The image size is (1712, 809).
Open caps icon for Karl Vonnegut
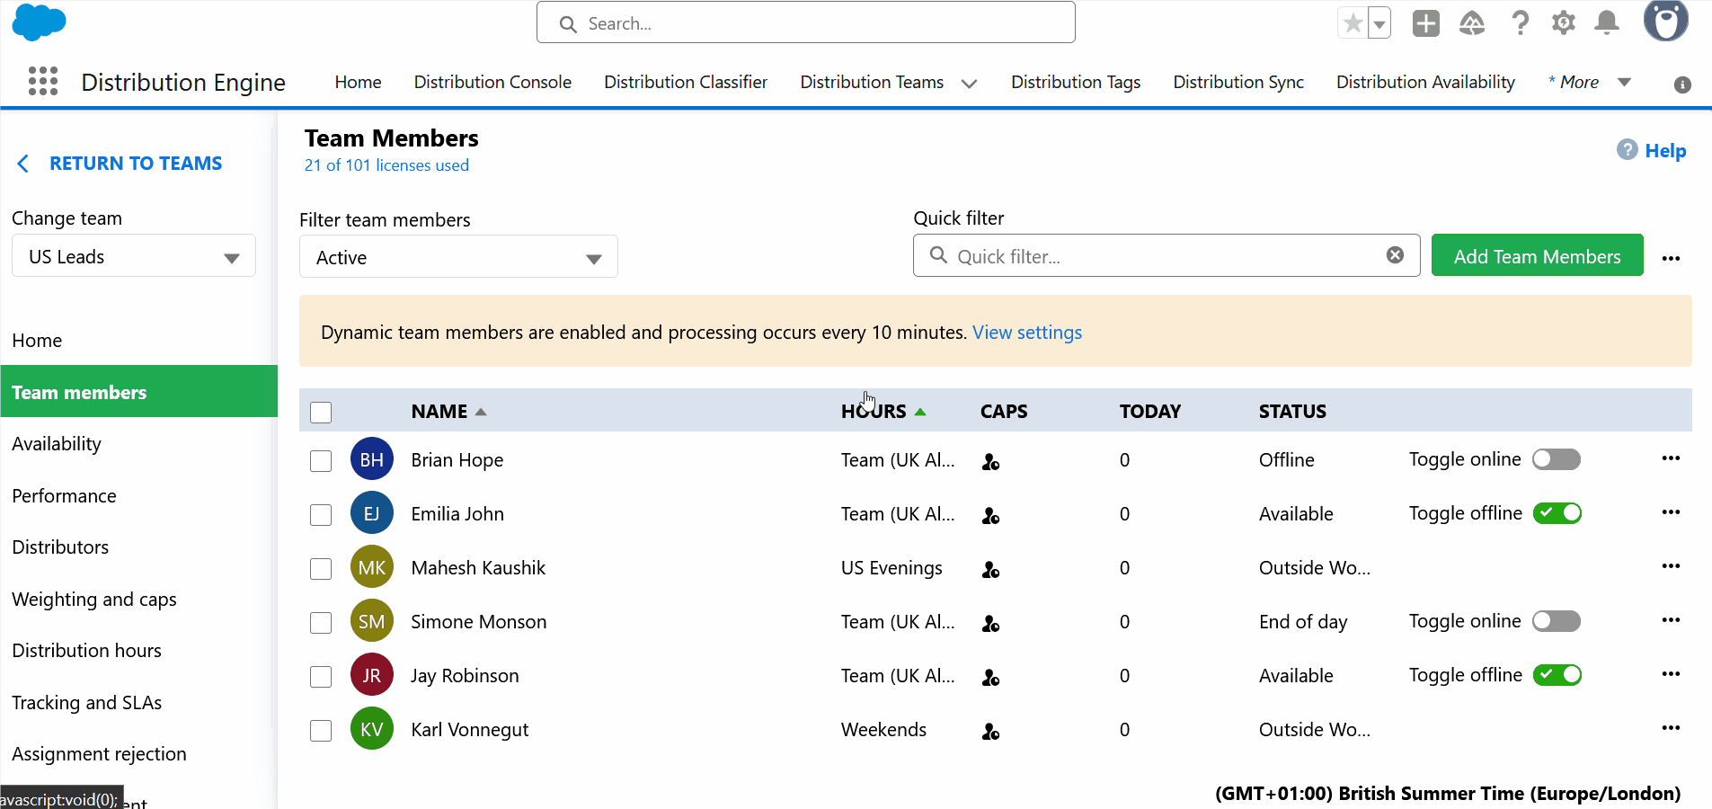pos(991,732)
